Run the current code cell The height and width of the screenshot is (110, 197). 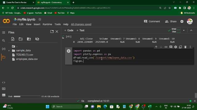coord(68,51)
